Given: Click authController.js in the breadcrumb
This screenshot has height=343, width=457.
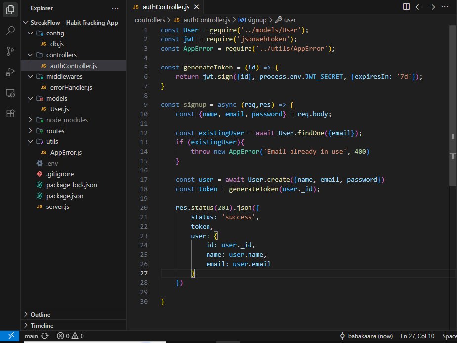Looking at the screenshot, I should pos(207,20).
